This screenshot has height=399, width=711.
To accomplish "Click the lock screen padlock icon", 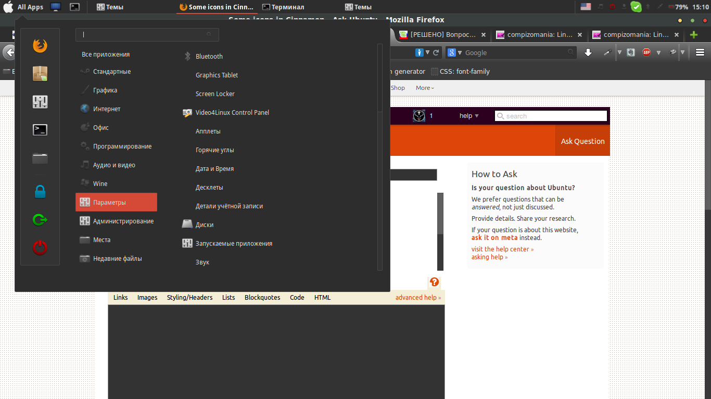I will pos(40,192).
